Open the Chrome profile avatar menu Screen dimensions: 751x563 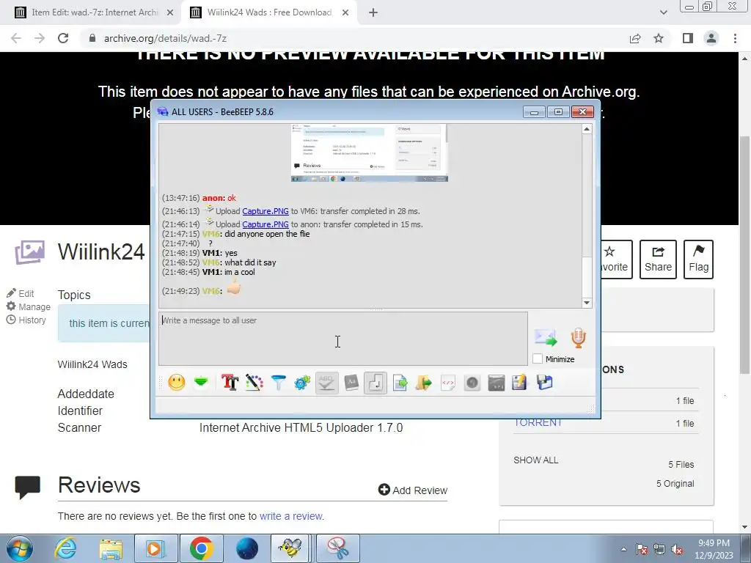click(x=711, y=38)
